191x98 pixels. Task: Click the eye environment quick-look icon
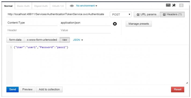tap(72, 6)
